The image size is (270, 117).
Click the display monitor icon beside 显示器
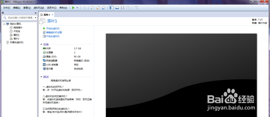44,69
